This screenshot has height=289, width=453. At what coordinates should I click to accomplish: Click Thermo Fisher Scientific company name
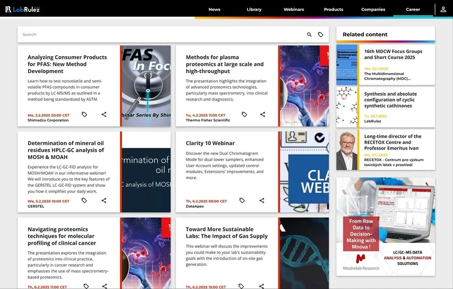(x=208, y=120)
